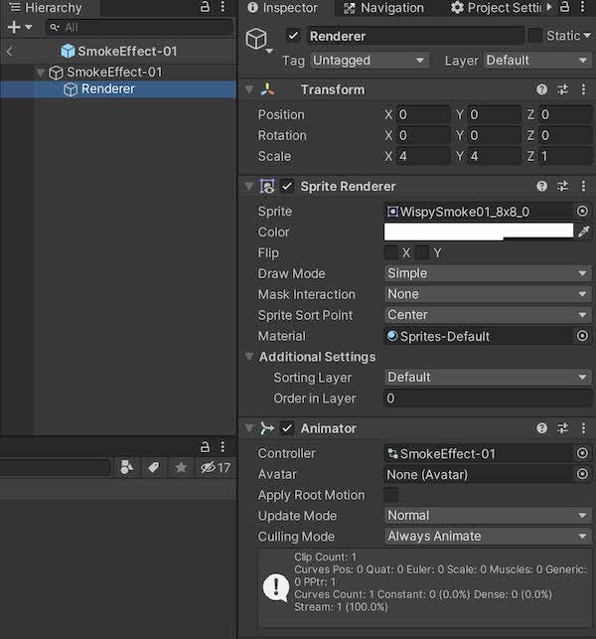Toggle Flip X checkbox
596x639 pixels.
[391, 252]
